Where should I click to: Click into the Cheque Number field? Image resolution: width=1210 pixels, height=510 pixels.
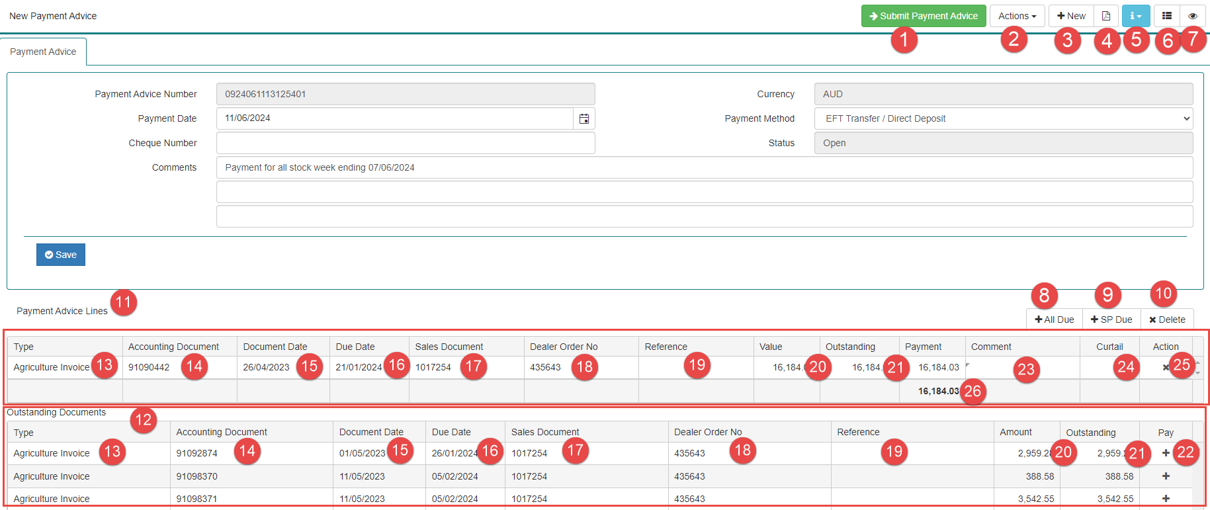[405, 143]
